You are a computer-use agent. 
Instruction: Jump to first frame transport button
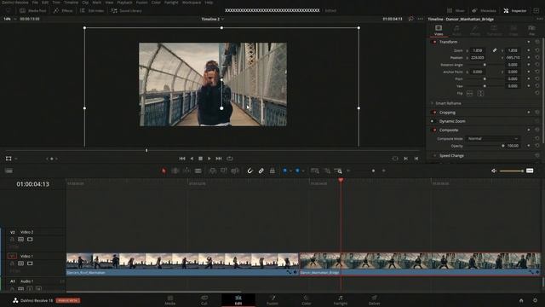tap(182, 159)
